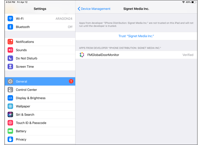Tap the Wi-Fi settings icon

click(x=10, y=19)
